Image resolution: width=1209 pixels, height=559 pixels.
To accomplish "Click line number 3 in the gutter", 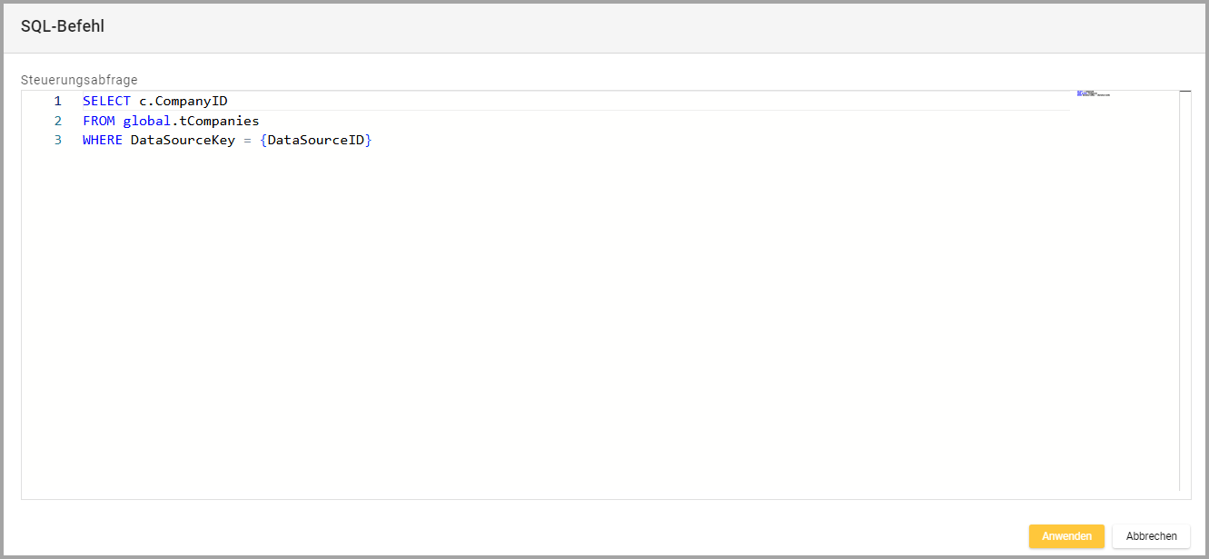I will tap(58, 141).
